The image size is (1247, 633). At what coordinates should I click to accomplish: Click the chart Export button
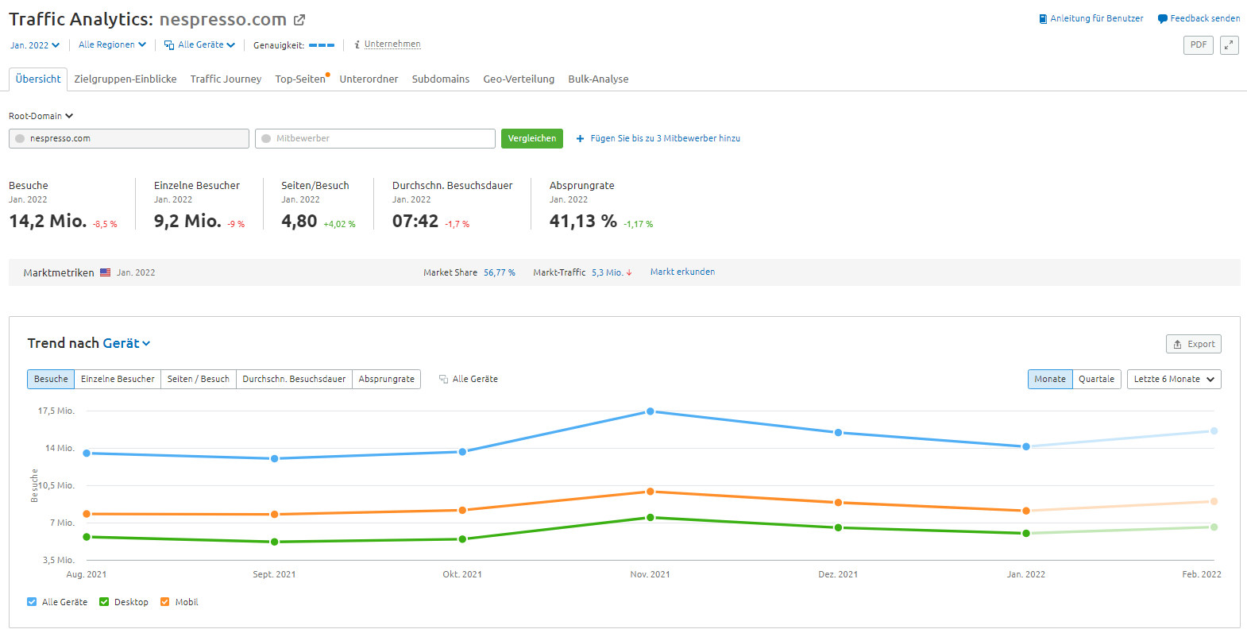pyautogui.click(x=1194, y=344)
